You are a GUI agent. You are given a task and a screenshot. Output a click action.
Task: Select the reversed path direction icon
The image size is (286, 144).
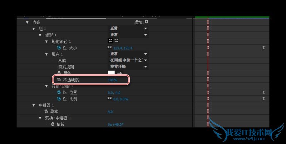(x=116, y=41)
